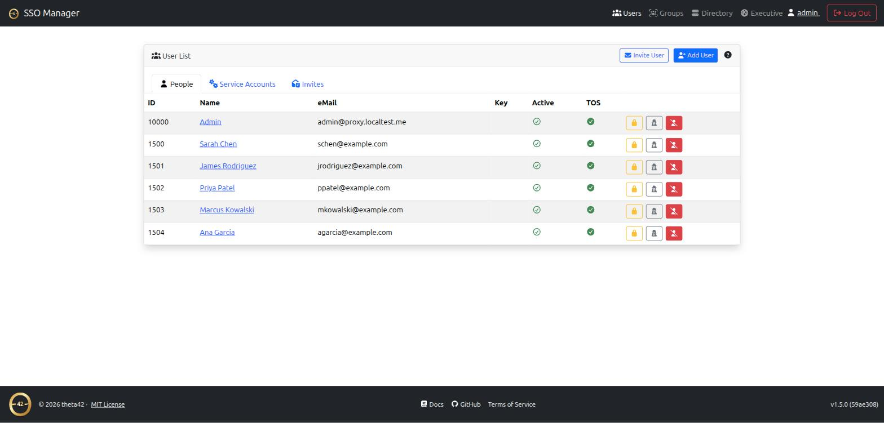Impersonate James Rodriguez via the grey icon
Image resolution: width=884 pixels, height=423 pixels.
(x=654, y=167)
